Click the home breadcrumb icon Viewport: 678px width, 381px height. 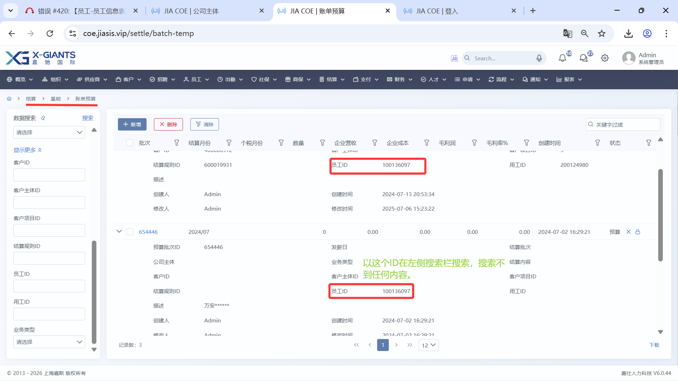(x=9, y=99)
